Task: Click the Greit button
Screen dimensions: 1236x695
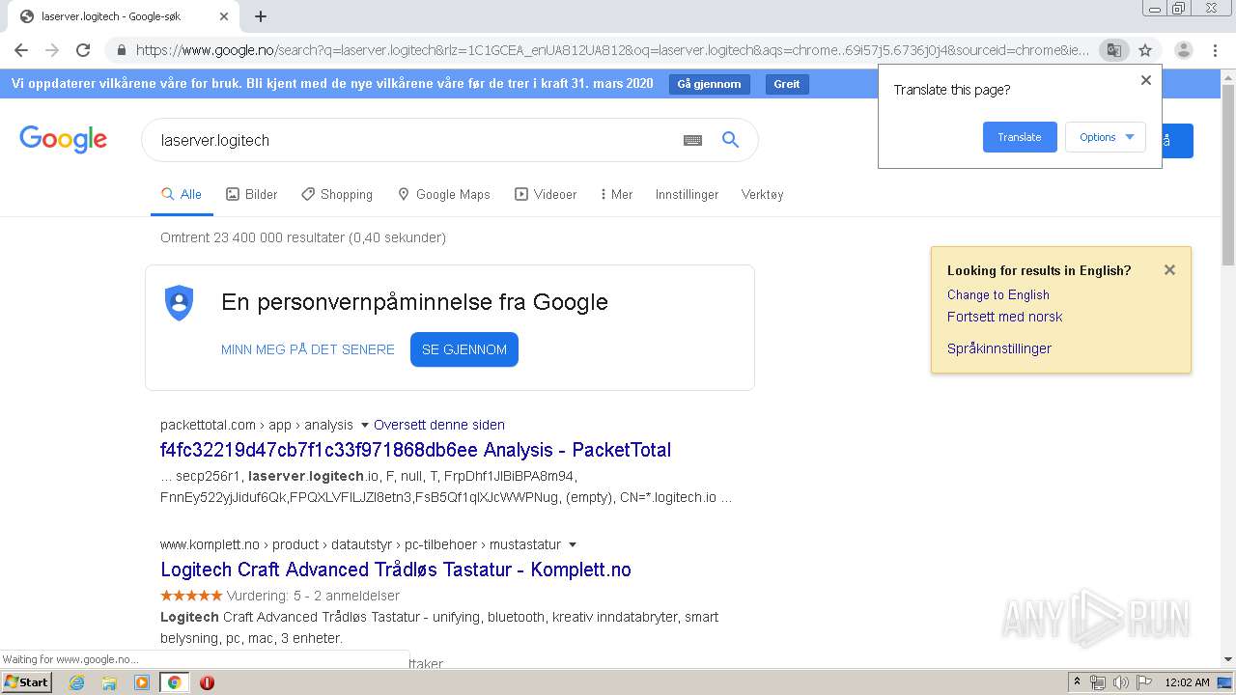Action: [x=787, y=84]
